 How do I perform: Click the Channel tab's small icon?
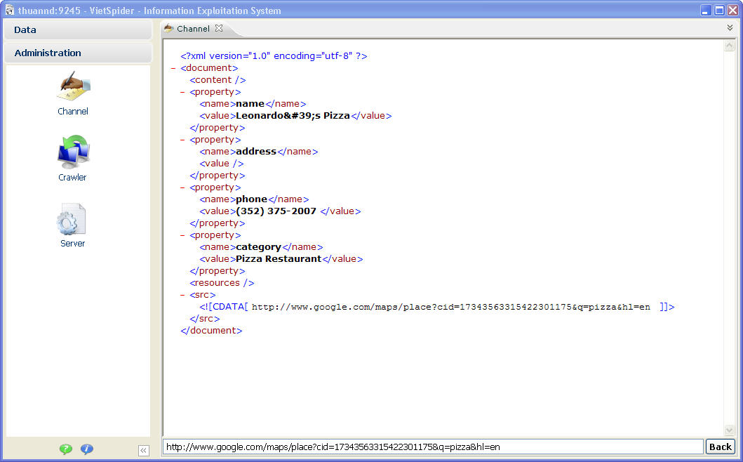[x=168, y=29]
